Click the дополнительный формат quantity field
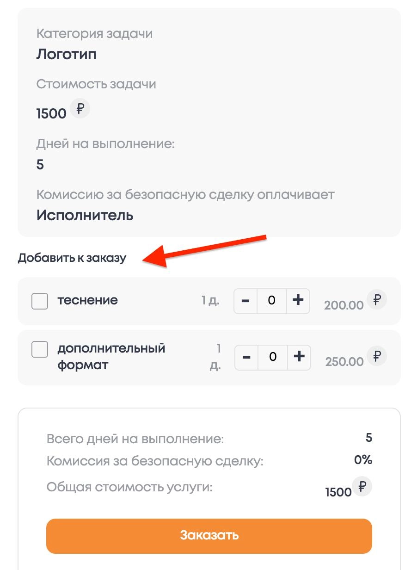 (273, 357)
